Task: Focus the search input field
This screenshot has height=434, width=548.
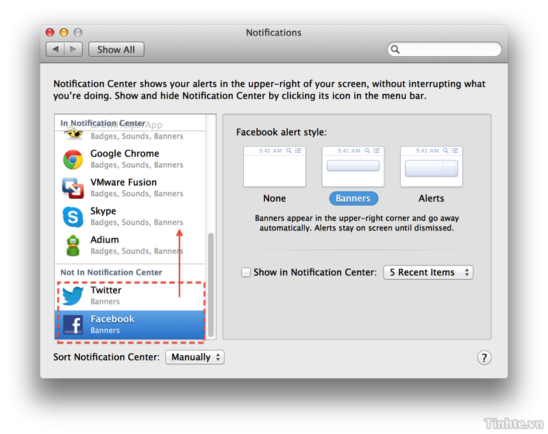Action: (x=444, y=49)
